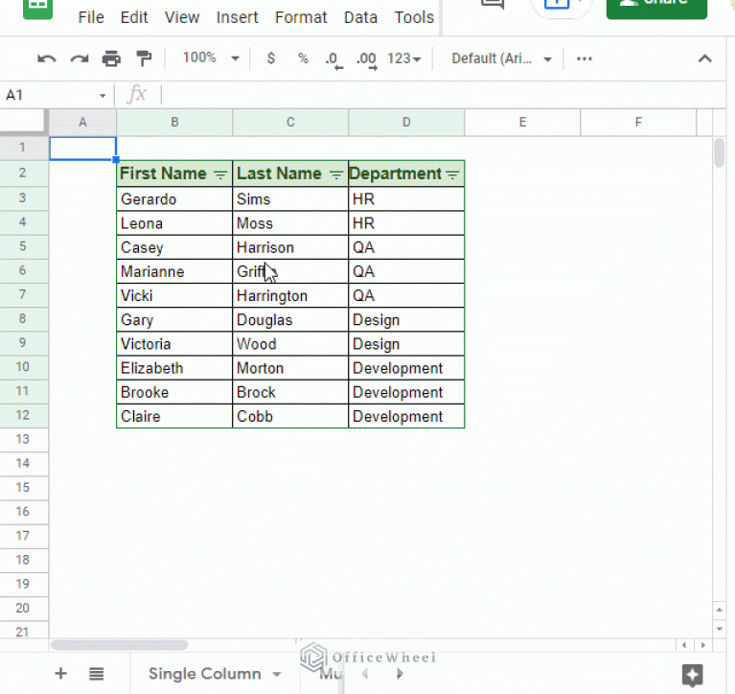
Task: Select cell containing Douglas
Action: pyautogui.click(x=290, y=320)
